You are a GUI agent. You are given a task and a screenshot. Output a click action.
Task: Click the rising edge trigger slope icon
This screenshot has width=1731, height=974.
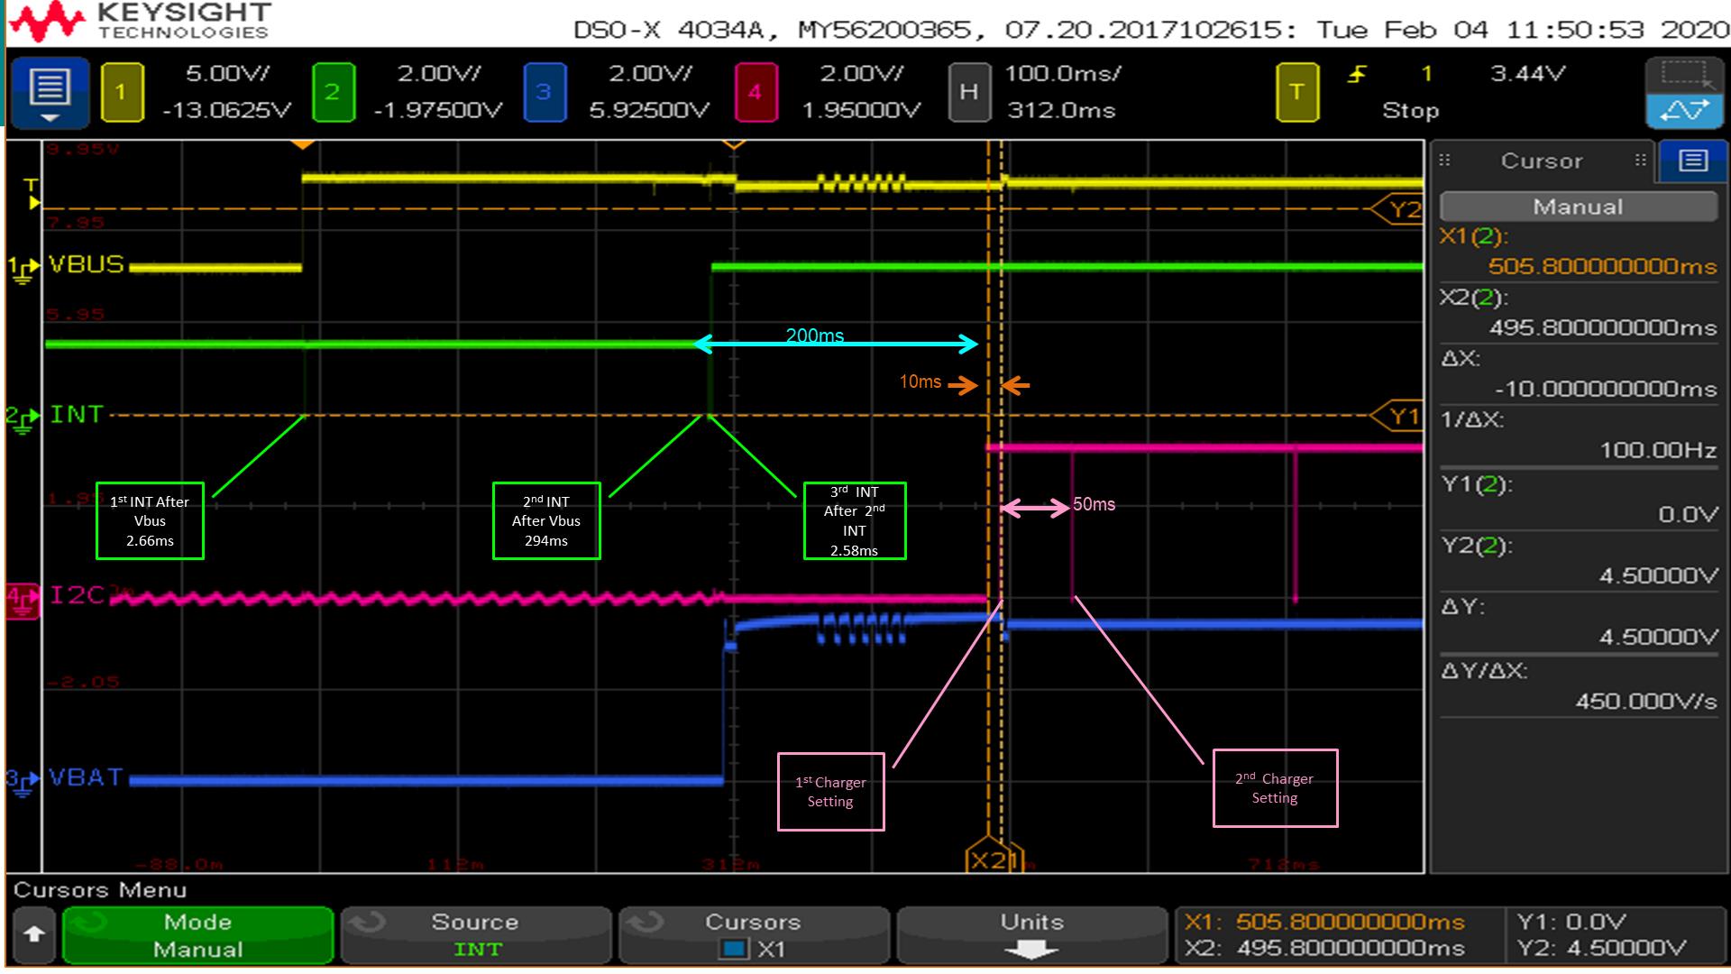(1357, 75)
